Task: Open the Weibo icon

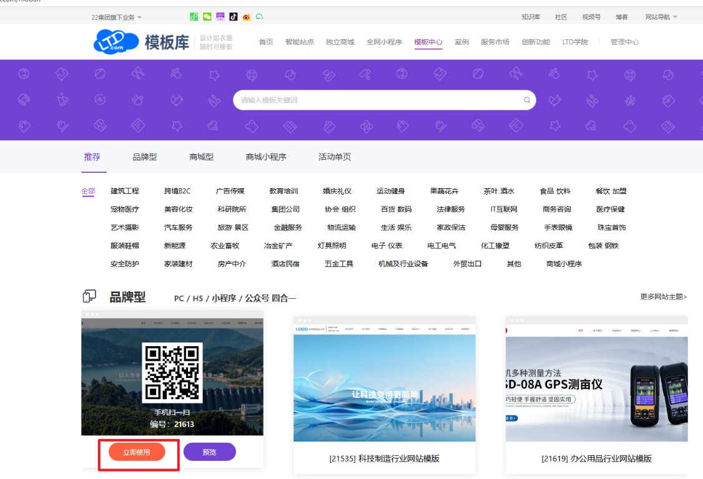Action: tap(246, 17)
